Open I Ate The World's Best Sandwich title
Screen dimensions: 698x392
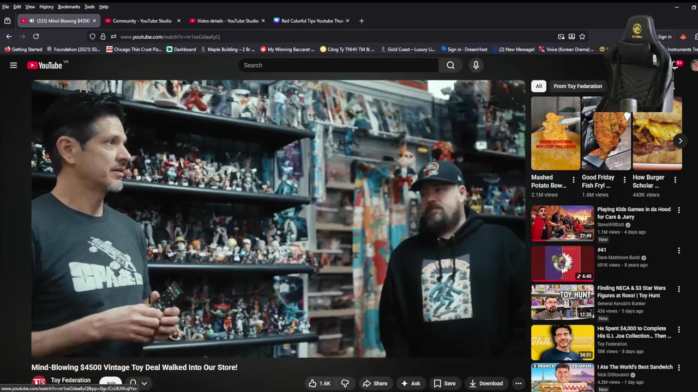pyautogui.click(x=635, y=367)
